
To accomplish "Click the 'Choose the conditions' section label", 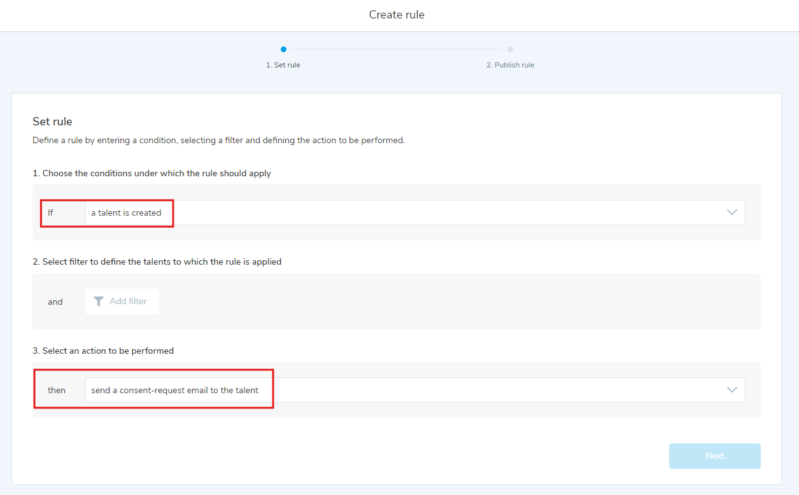I will click(152, 173).
